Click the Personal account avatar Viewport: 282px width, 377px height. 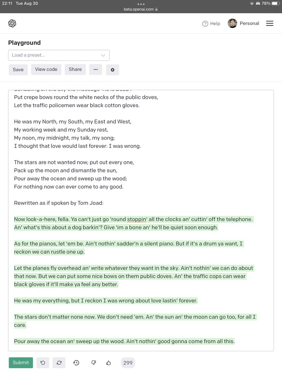coord(232,24)
